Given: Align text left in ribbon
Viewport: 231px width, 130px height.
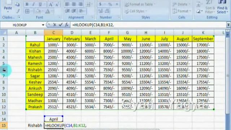Looking at the screenshot, I should click(67, 4).
